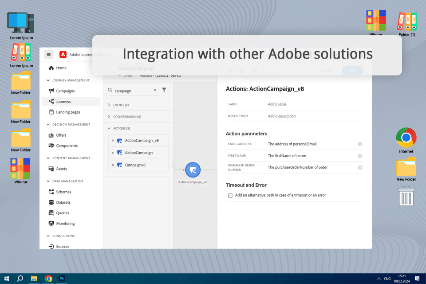
Task: Click The purchaseOrderNumber of order value
Action: [x=298, y=167]
